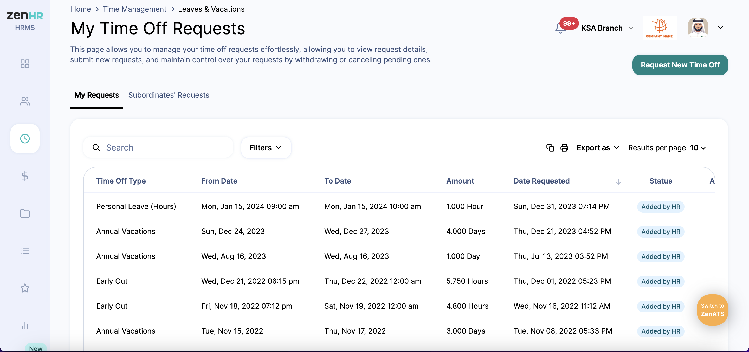Click the star icon in sidebar
The image size is (749, 352).
tap(25, 288)
